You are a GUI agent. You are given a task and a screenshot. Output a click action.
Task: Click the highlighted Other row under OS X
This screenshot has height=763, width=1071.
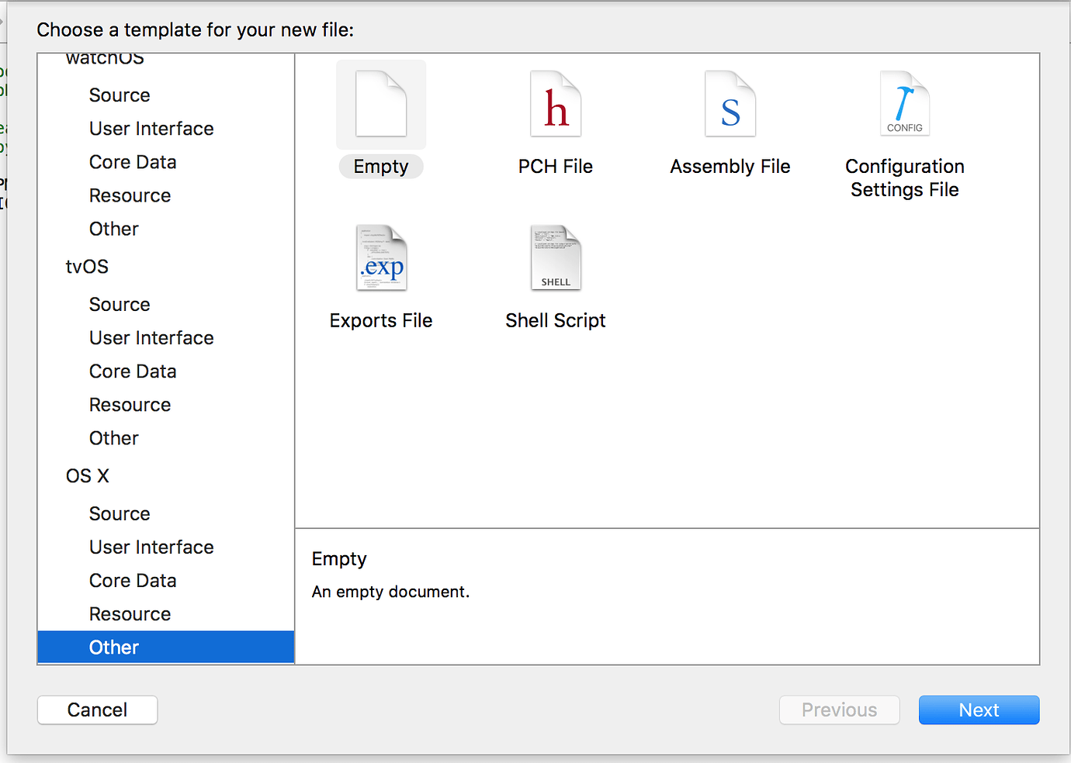[166, 647]
